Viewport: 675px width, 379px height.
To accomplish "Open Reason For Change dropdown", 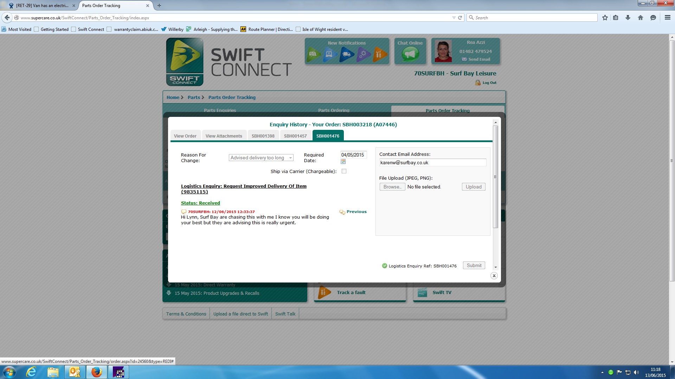I will click(261, 158).
